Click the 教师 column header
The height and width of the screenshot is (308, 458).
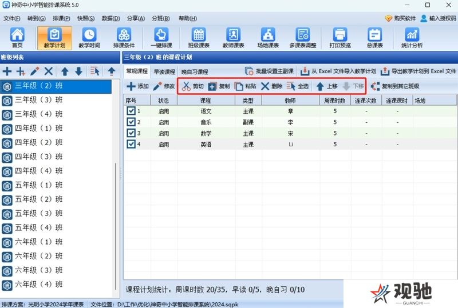point(290,101)
